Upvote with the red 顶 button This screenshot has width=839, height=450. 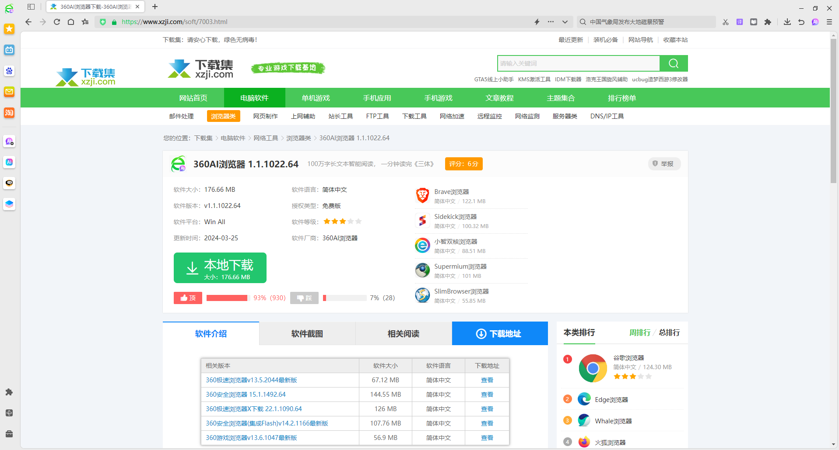pos(188,298)
